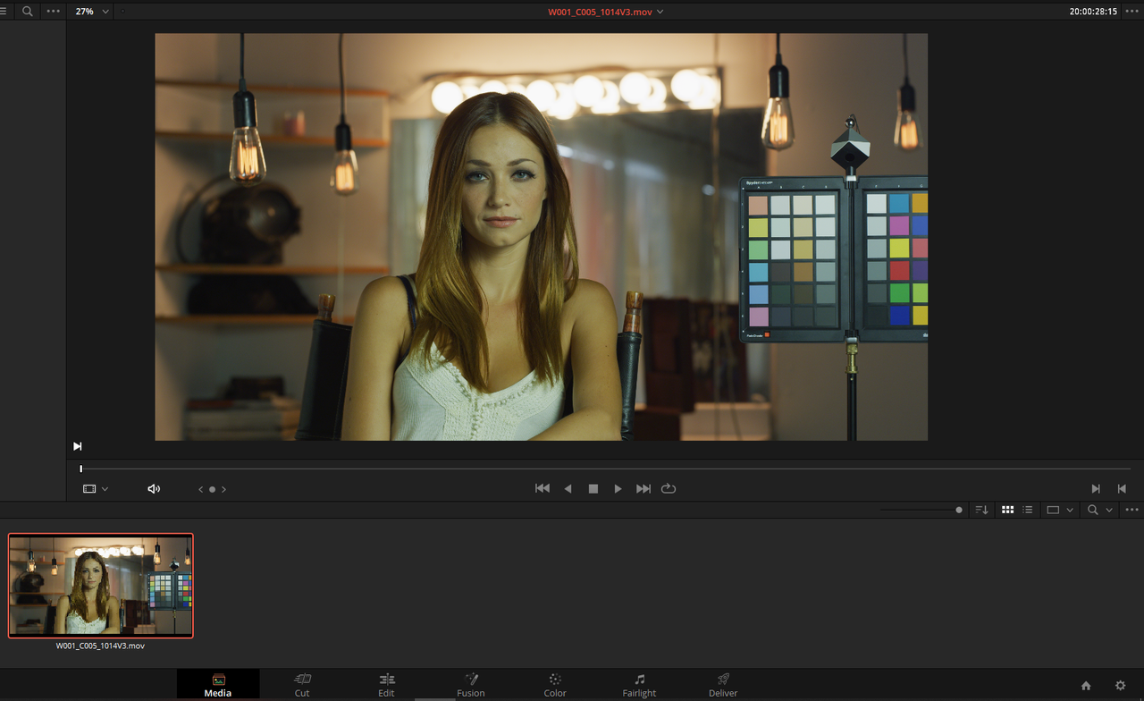The width and height of the screenshot is (1144, 701).
Task: Click the W001_C005_1014V3.mov clip name under its thumbnail
Action: coord(100,646)
